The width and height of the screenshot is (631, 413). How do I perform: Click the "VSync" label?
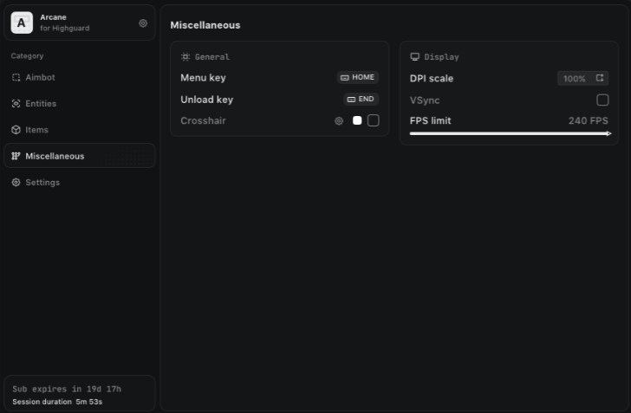[x=425, y=100]
